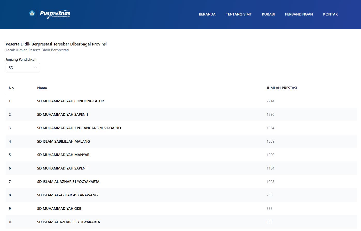
Task: Select SD MUHAMMADIYAH SAPEN 1 name
Action: 62,114
